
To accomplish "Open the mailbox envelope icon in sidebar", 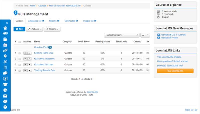I will coord(5,96).
